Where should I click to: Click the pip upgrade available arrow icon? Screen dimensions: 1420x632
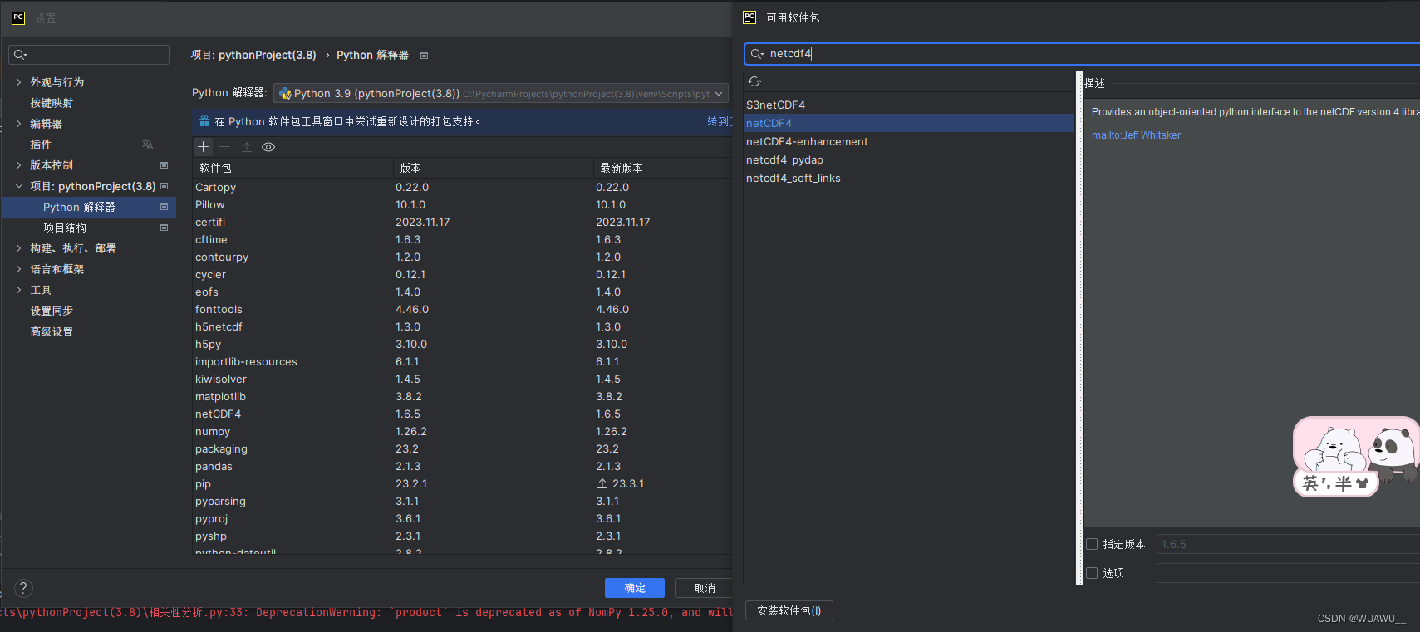pos(602,483)
